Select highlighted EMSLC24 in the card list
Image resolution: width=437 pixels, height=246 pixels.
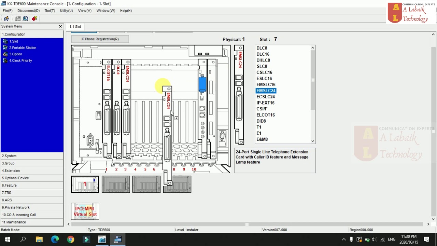266,91
